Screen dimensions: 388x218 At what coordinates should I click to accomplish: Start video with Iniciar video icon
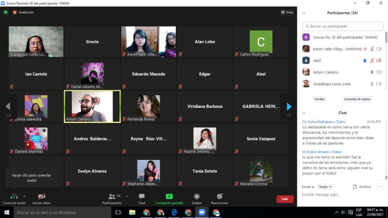point(42,196)
